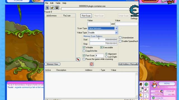Viewport: 179px width, 100px height.
Task: Click the '0 ALERTES' label in game
Action: [x=158, y=94]
